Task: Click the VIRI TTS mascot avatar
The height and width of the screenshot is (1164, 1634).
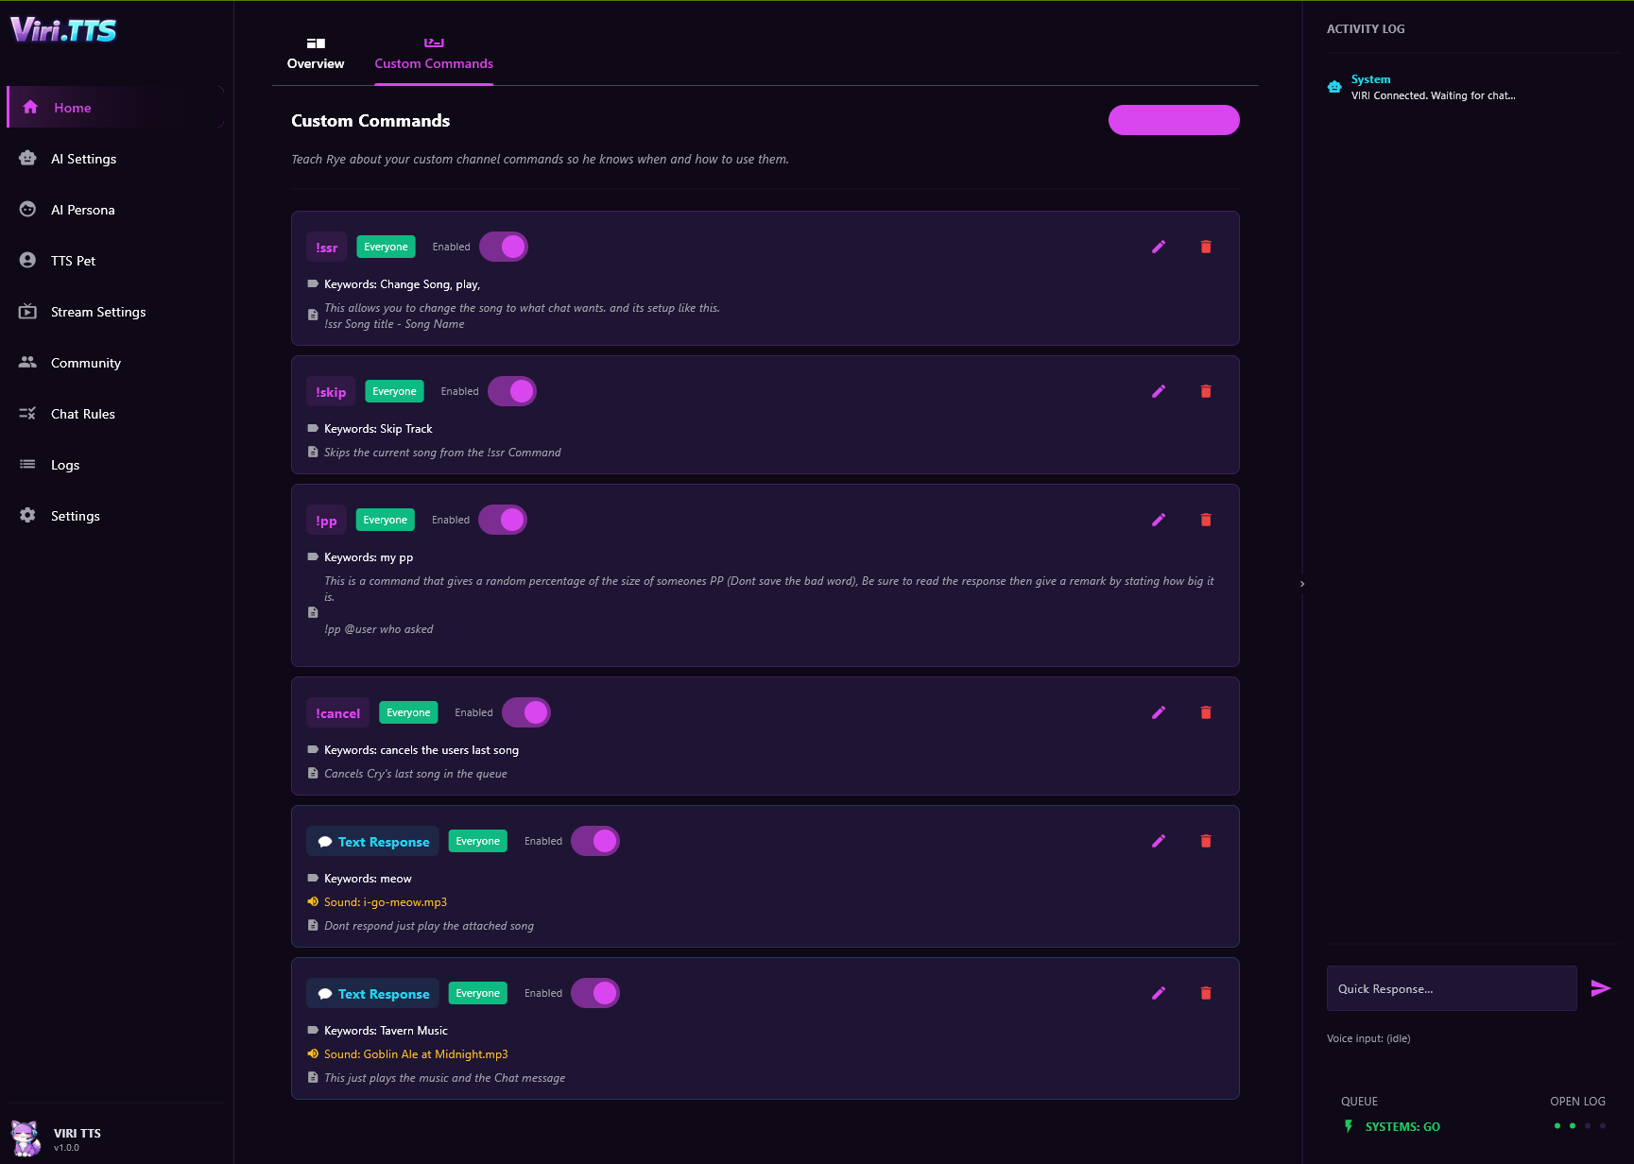Action: (26, 1138)
